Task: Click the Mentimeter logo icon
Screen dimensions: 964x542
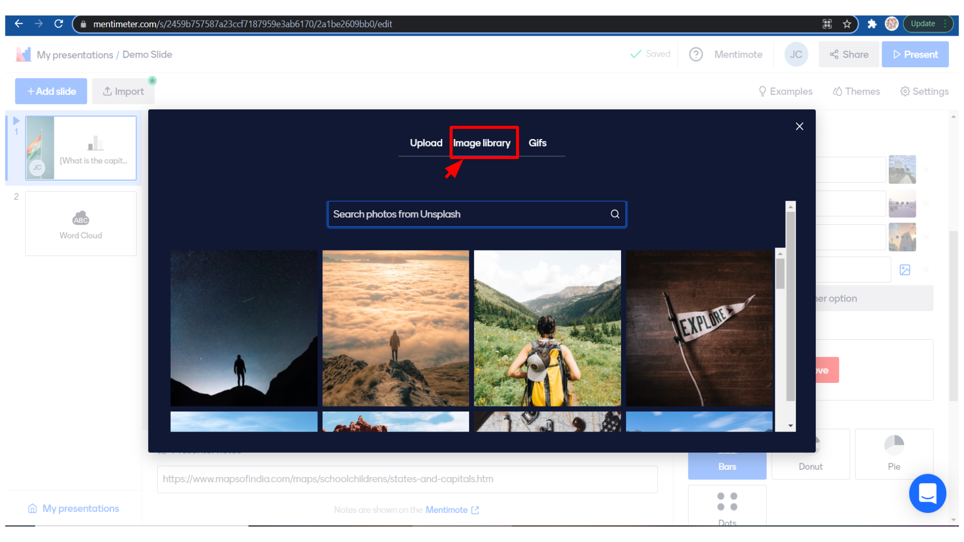Action: click(x=23, y=54)
